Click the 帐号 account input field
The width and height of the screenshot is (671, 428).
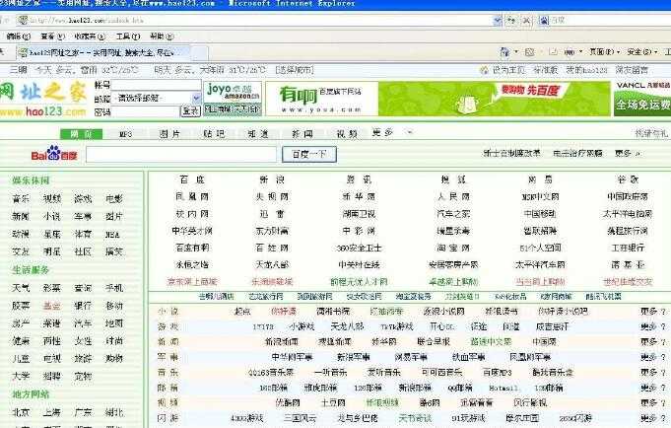(157, 85)
